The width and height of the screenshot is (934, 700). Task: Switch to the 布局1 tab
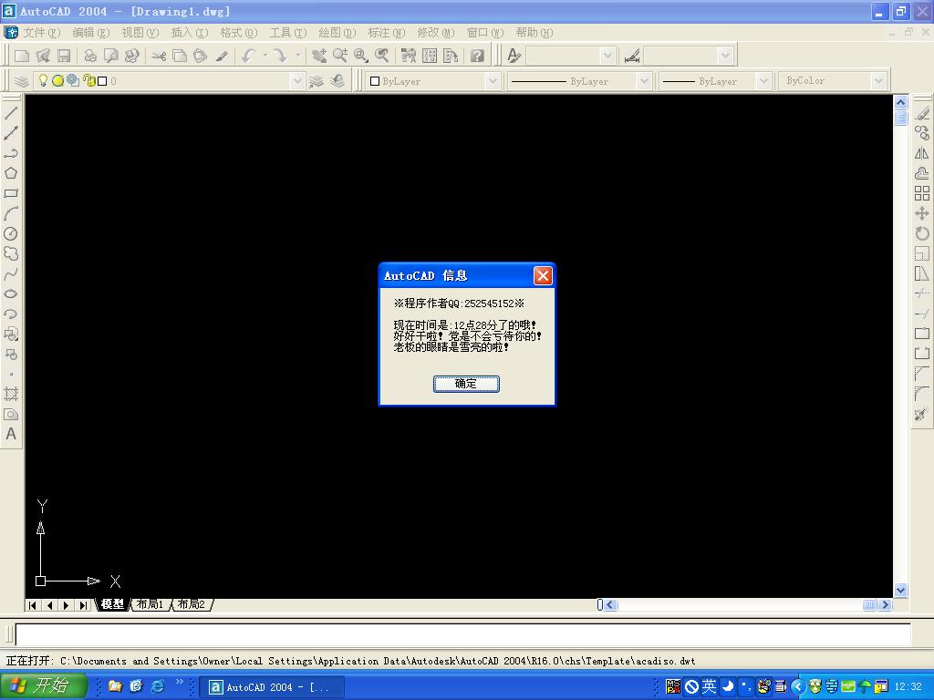[150, 604]
